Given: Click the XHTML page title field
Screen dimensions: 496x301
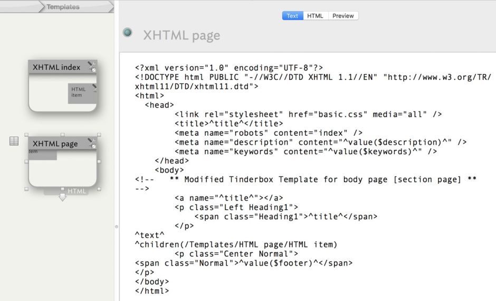Looking at the screenshot, I should pyautogui.click(x=182, y=35).
